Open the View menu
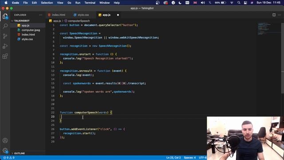 (60, 3)
